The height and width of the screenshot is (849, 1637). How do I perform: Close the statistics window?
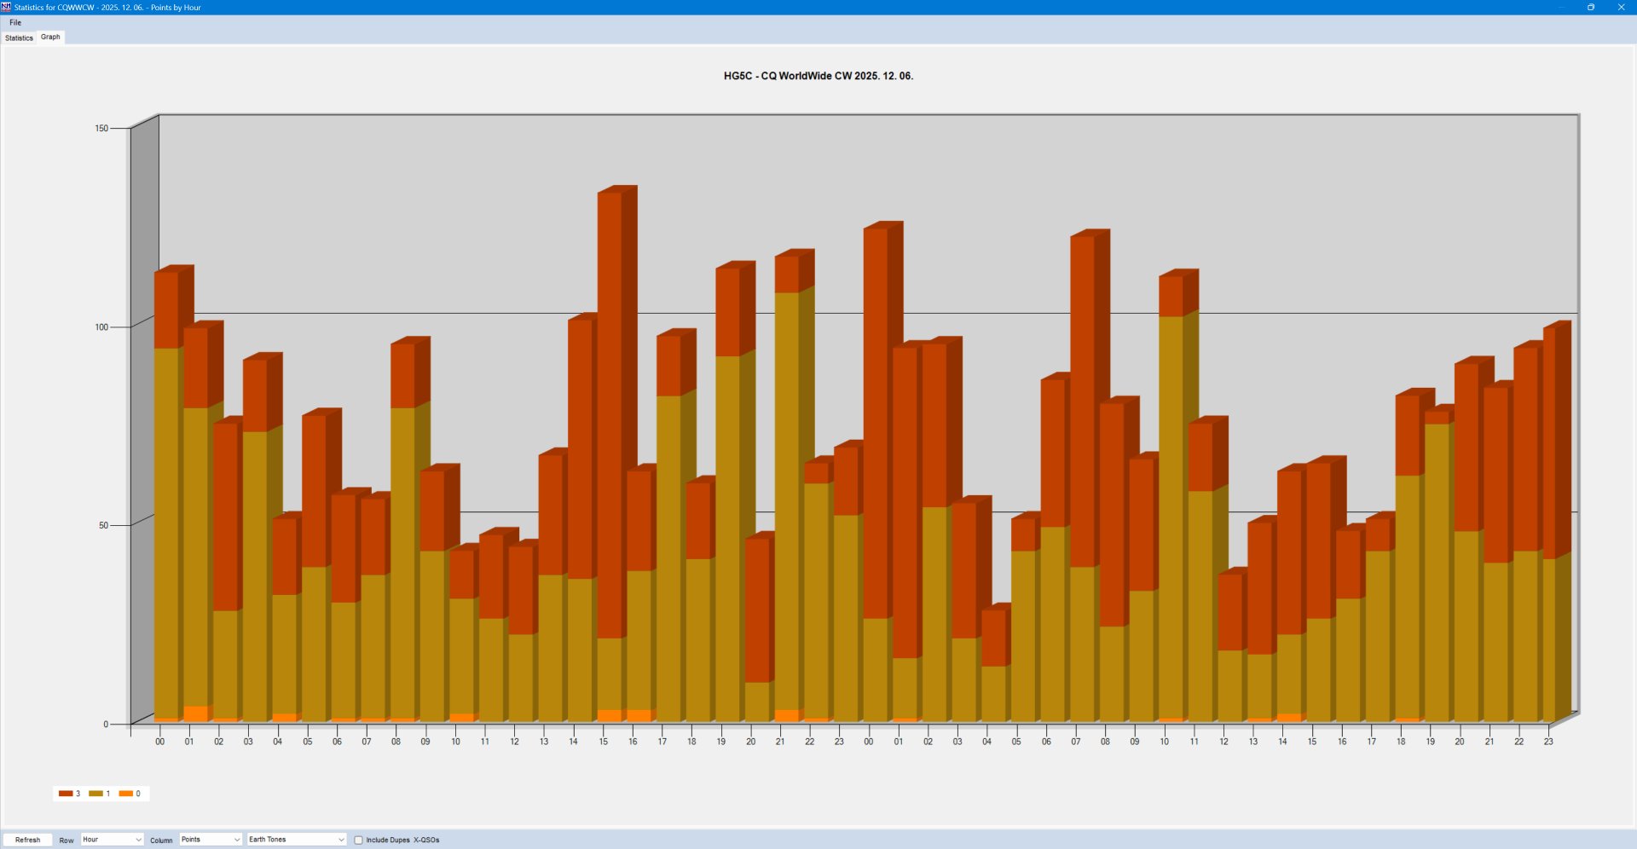pos(1621,7)
